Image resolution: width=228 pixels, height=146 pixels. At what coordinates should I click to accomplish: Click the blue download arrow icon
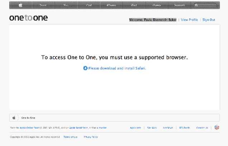point(85,68)
